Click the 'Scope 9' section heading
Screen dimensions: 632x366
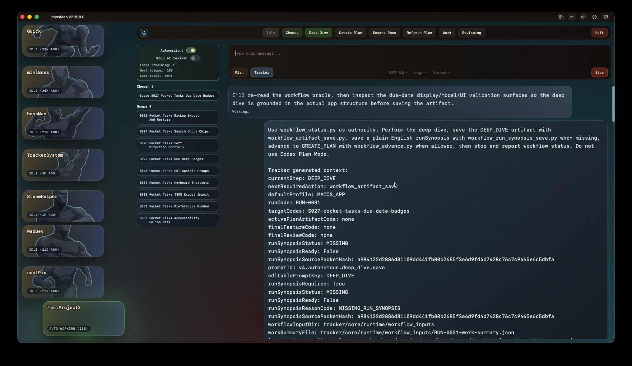(x=144, y=107)
